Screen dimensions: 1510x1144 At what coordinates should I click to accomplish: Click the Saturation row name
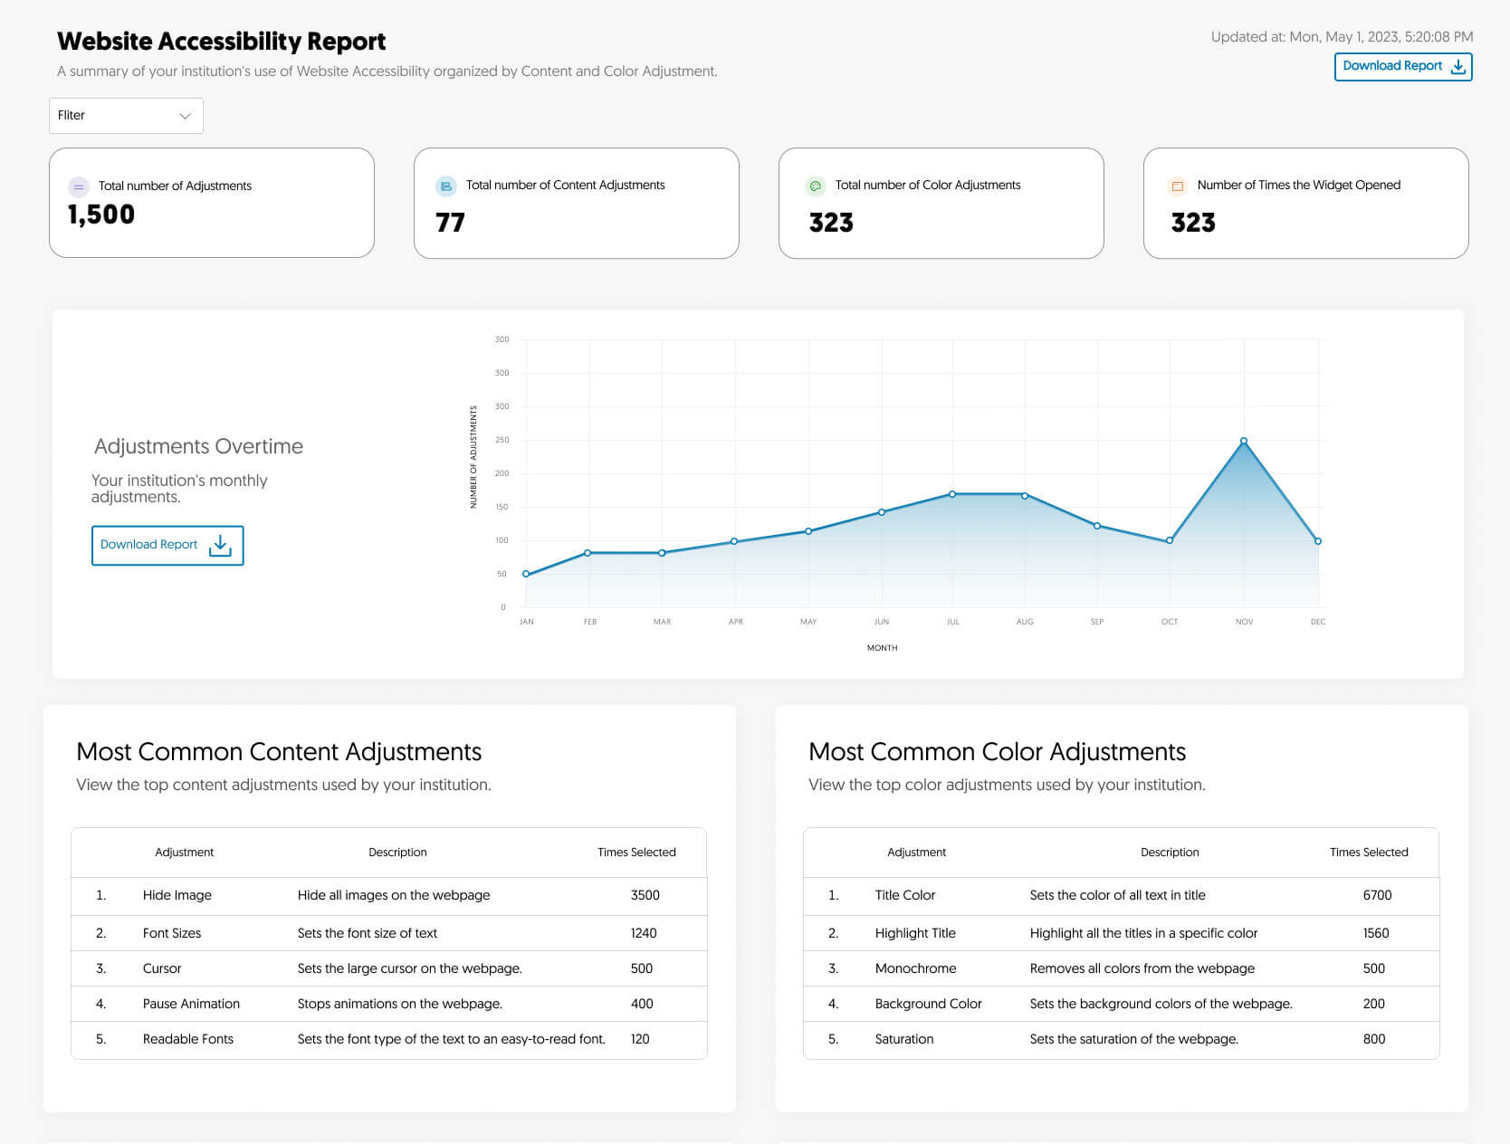[x=904, y=1039]
